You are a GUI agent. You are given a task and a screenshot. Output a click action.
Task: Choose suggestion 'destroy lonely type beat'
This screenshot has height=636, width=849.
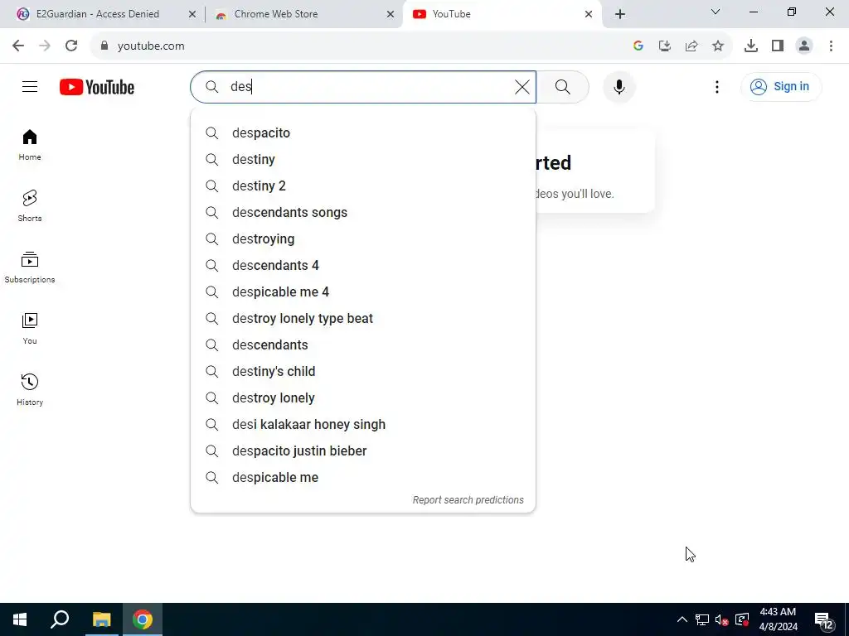coord(363,319)
